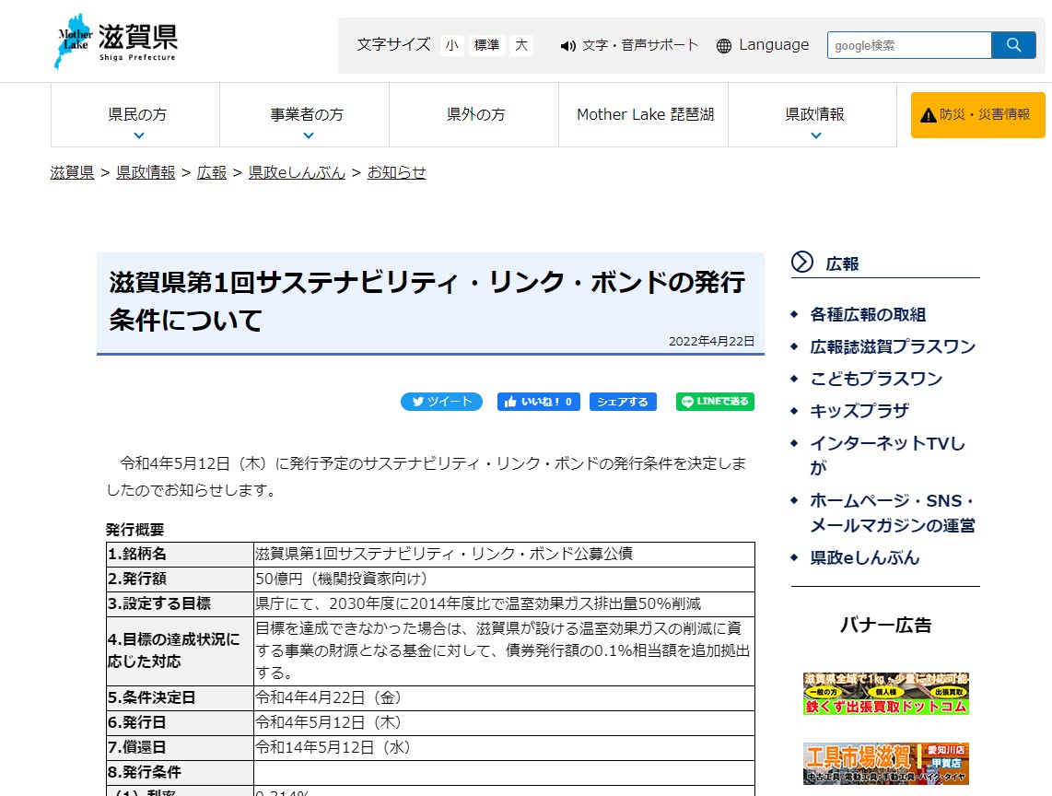This screenshot has height=796, width=1052.
Task: Click the Twitter tweet share button
Action: pos(441,402)
